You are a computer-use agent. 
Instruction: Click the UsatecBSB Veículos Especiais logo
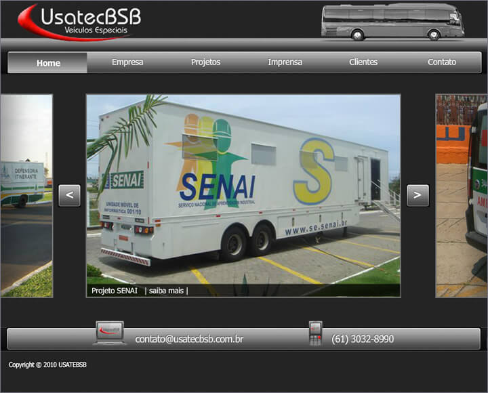(79, 22)
